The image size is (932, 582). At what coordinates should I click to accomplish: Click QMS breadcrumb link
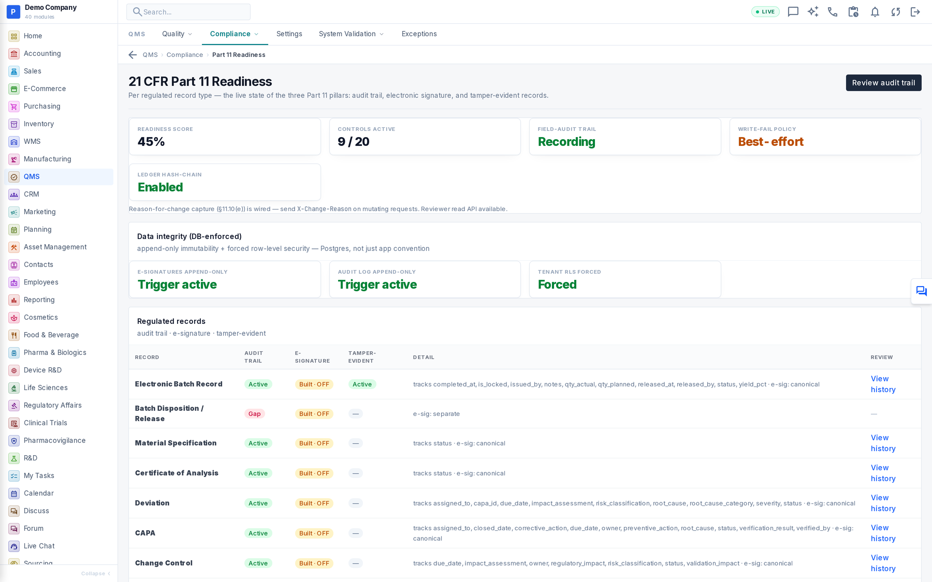point(150,55)
